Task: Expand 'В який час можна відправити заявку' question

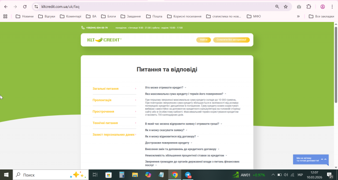Action: point(184,124)
